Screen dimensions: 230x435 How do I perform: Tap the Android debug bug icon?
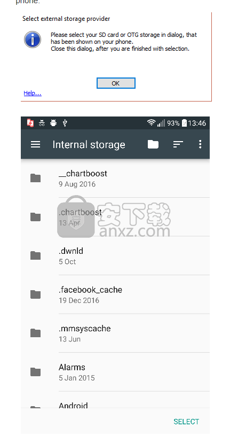pyautogui.click(x=53, y=123)
